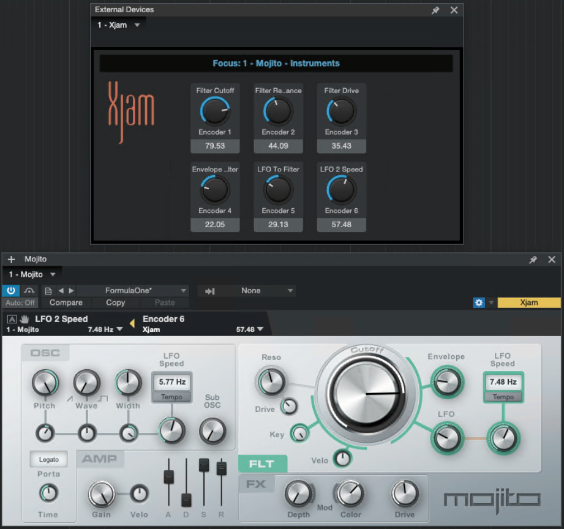The height and width of the screenshot is (529, 564).
Task: Open the 1 - Xjam device dropdown
Action: (118, 25)
